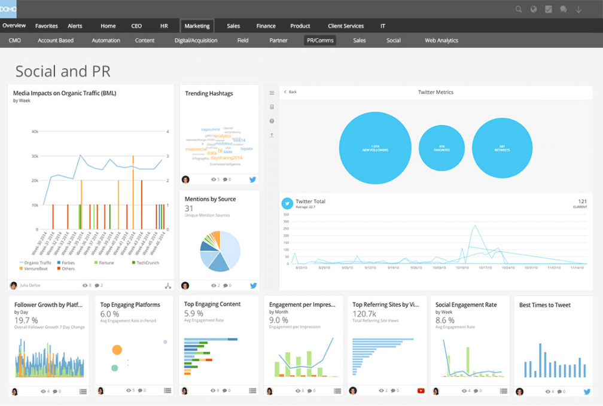Click comment icon on Mentions by Source card

tap(226, 286)
